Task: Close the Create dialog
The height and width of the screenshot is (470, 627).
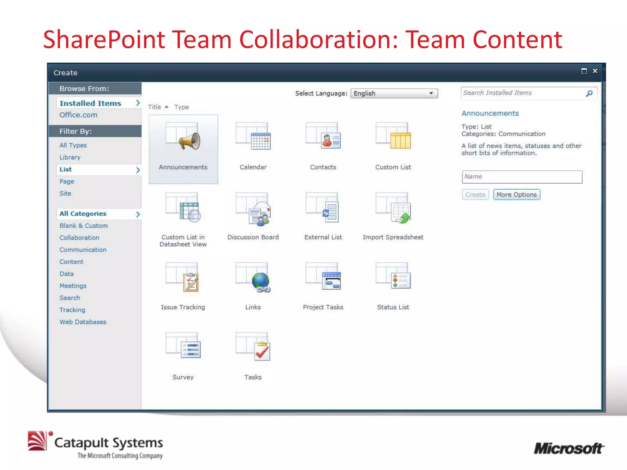Action: tap(595, 71)
